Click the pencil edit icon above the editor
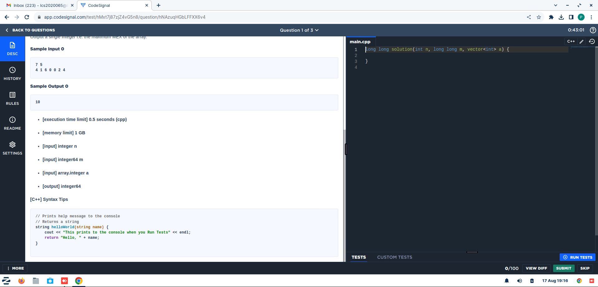 581,41
